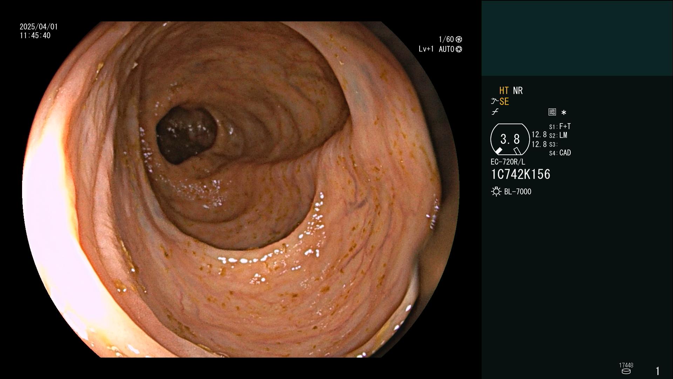Click the NR noise reduction label
Viewport: 673px width, 379px height.
518,91
